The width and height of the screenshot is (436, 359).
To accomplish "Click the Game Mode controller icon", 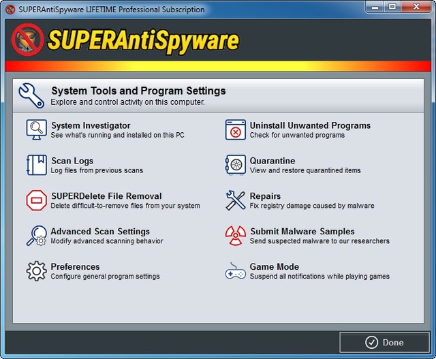I will click(235, 271).
